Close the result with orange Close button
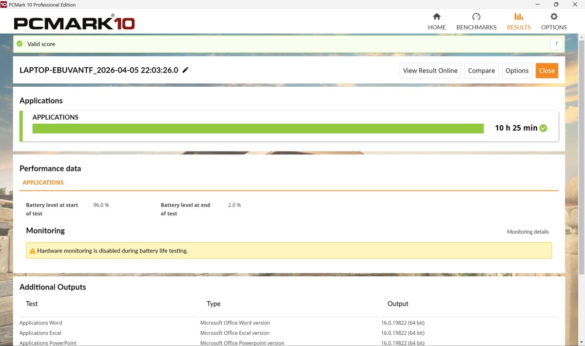 [546, 71]
